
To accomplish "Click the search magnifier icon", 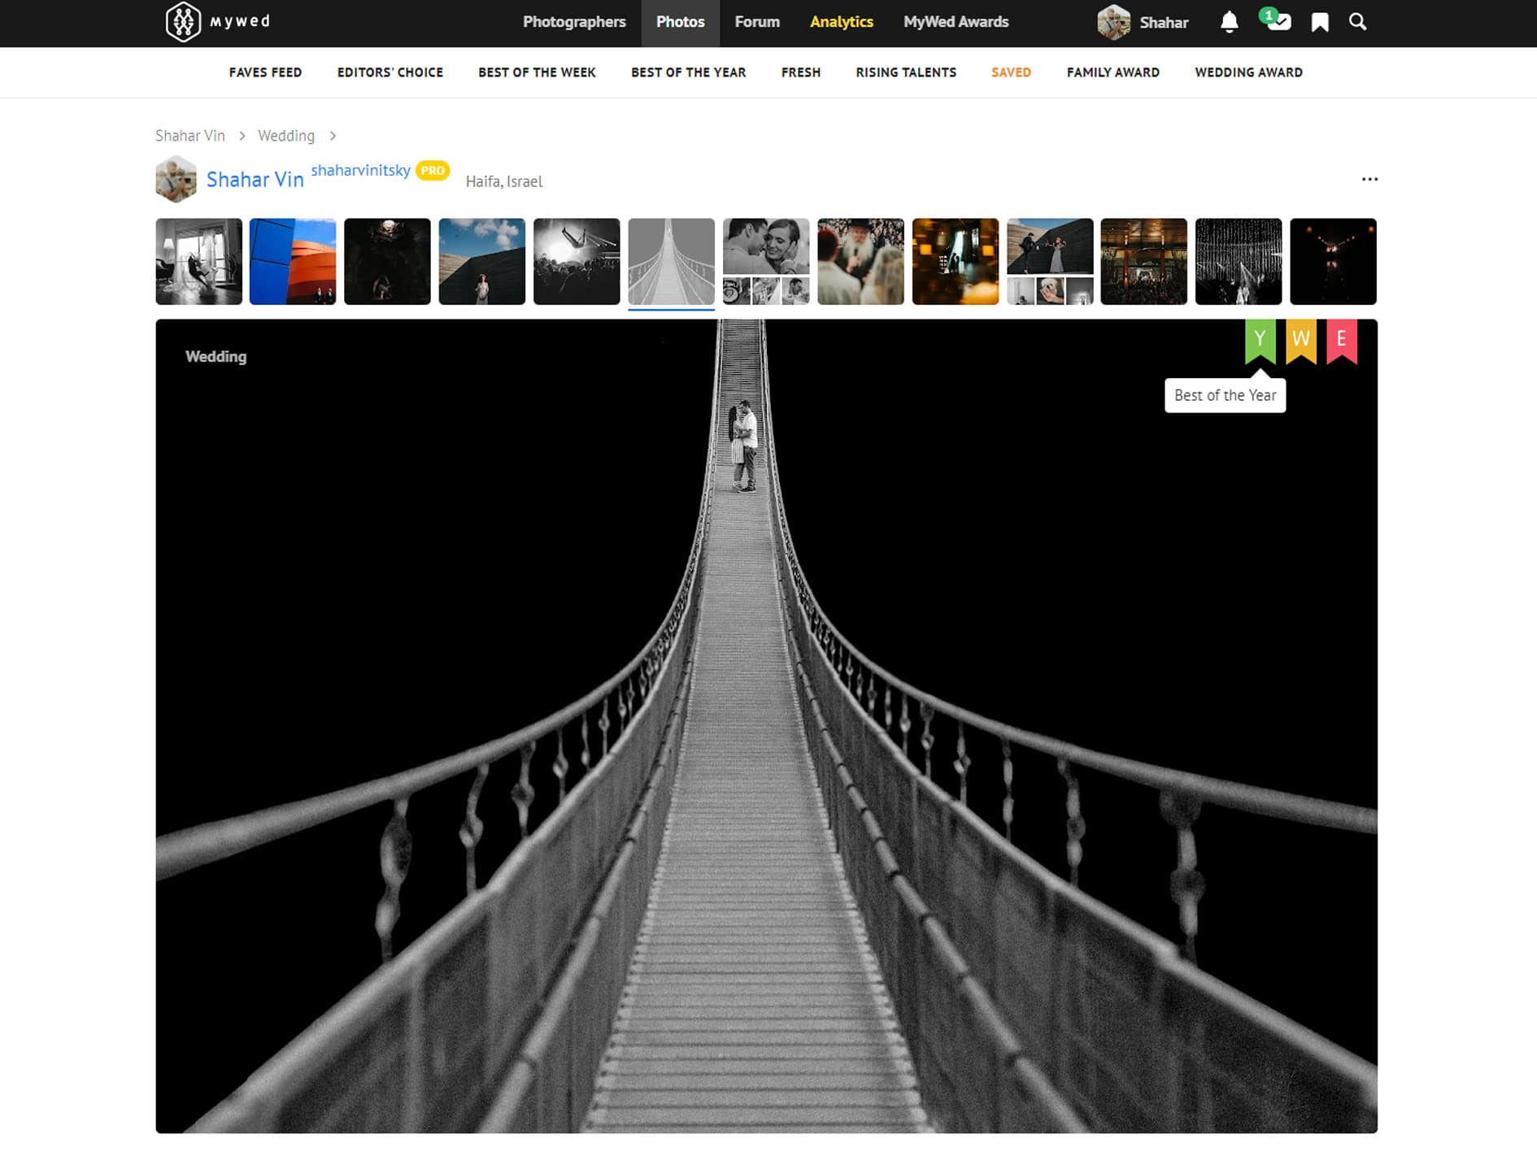I will coord(1357,22).
